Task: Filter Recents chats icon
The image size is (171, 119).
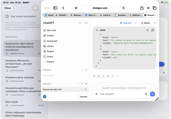Action: click(x=82, y=84)
